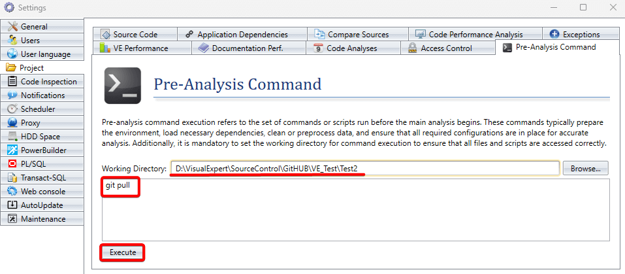Switch to the Exceptions tab

point(581,34)
